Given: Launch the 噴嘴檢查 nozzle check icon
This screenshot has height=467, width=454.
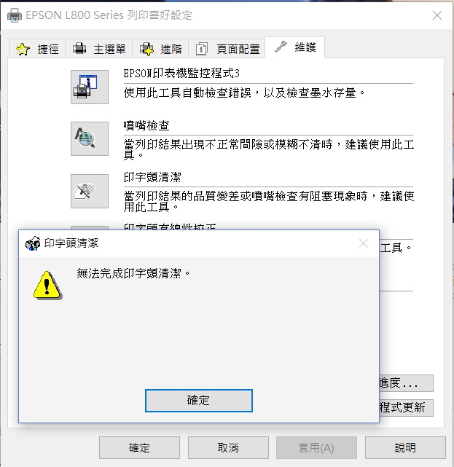Looking at the screenshot, I should click(x=90, y=138).
